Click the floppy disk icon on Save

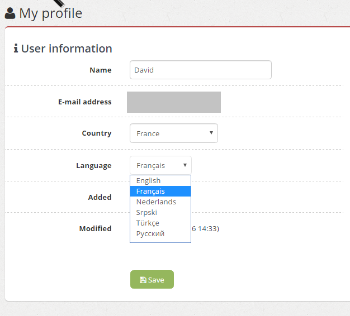143,280
